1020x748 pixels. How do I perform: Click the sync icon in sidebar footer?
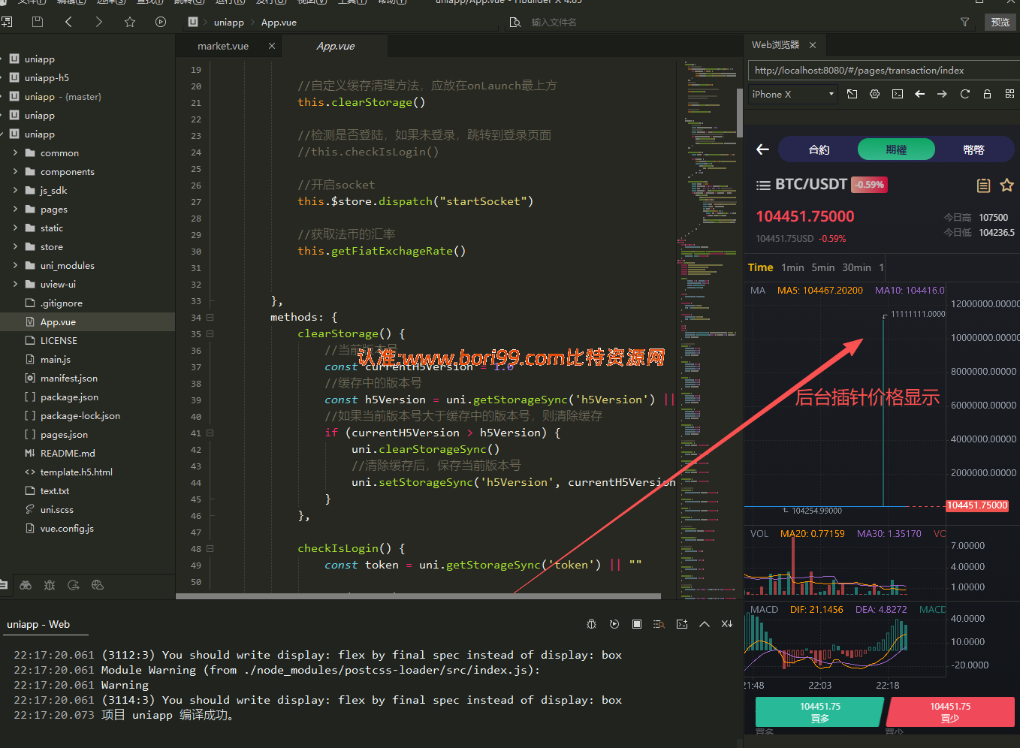pyautogui.click(x=74, y=585)
